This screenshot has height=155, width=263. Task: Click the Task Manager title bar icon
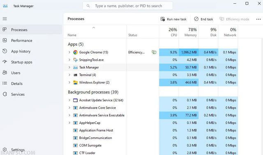click(5, 6)
